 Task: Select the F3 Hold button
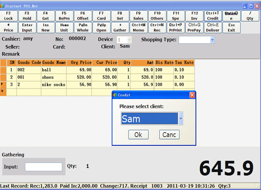click(x=27, y=16)
